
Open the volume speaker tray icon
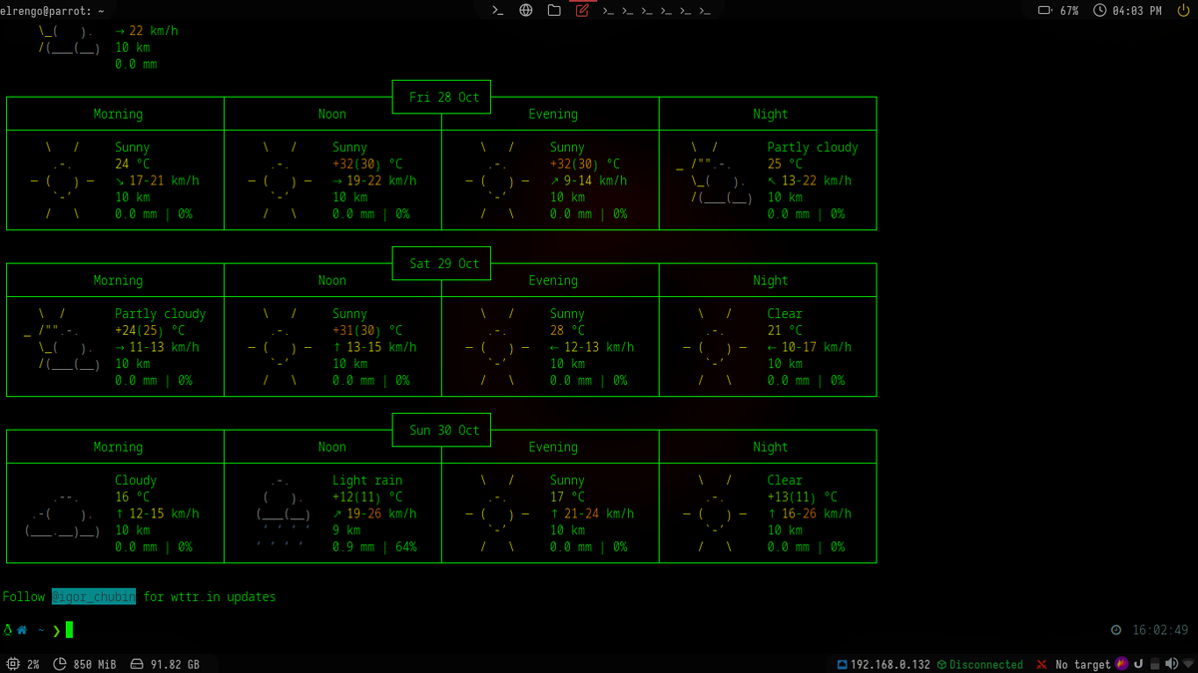click(x=1170, y=663)
